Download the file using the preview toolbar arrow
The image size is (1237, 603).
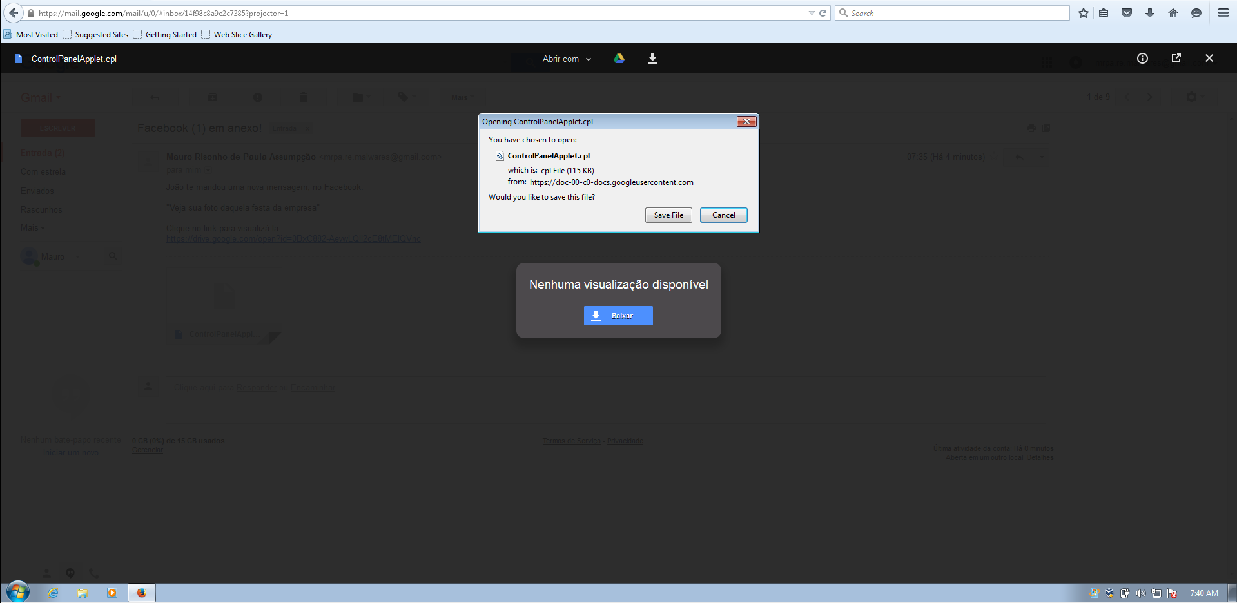[652, 59]
